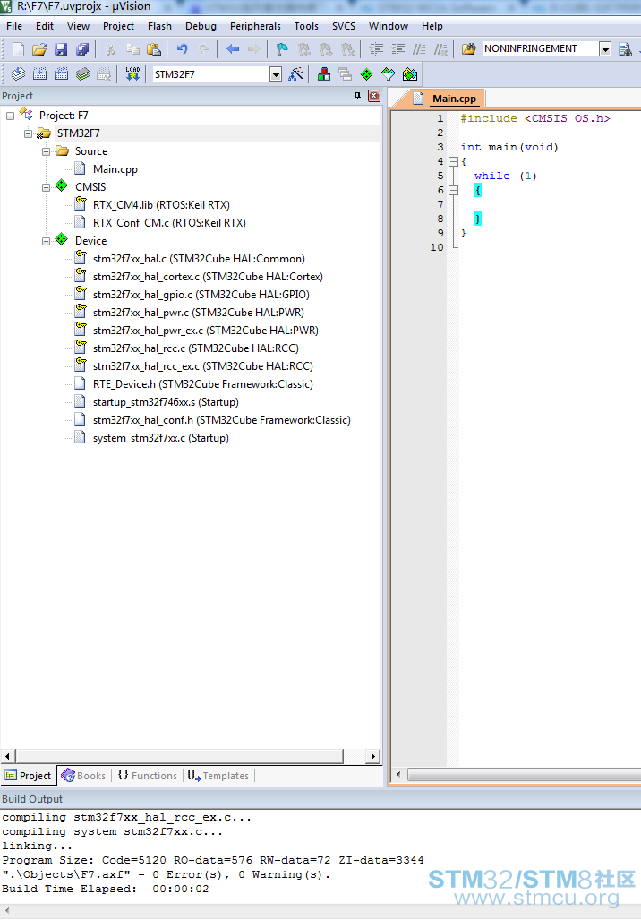
Task: Open the find text dropdown showing NONINFRINGEMENT
Action: click(605, 48)
